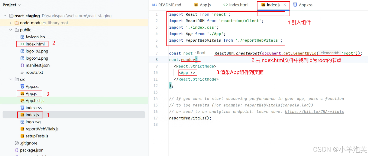Select favicon.ico image file icon
The width and height of the screenshot is (368, 156).
[x=22, y=37]
